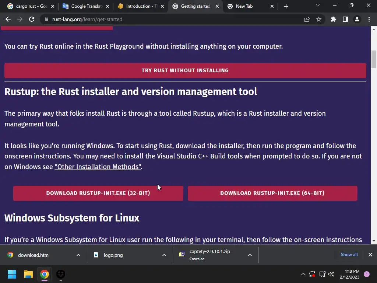Close the Google Translate tab
This screenshot has width=377, height=283.
tap(108, 7)
